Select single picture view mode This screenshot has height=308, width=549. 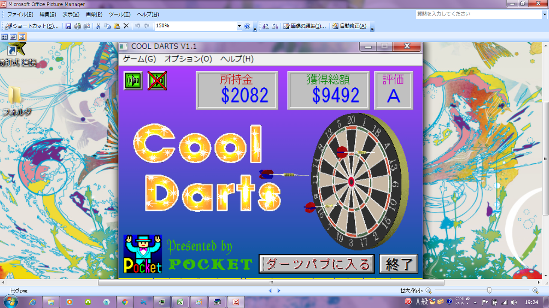click(22, 37)
